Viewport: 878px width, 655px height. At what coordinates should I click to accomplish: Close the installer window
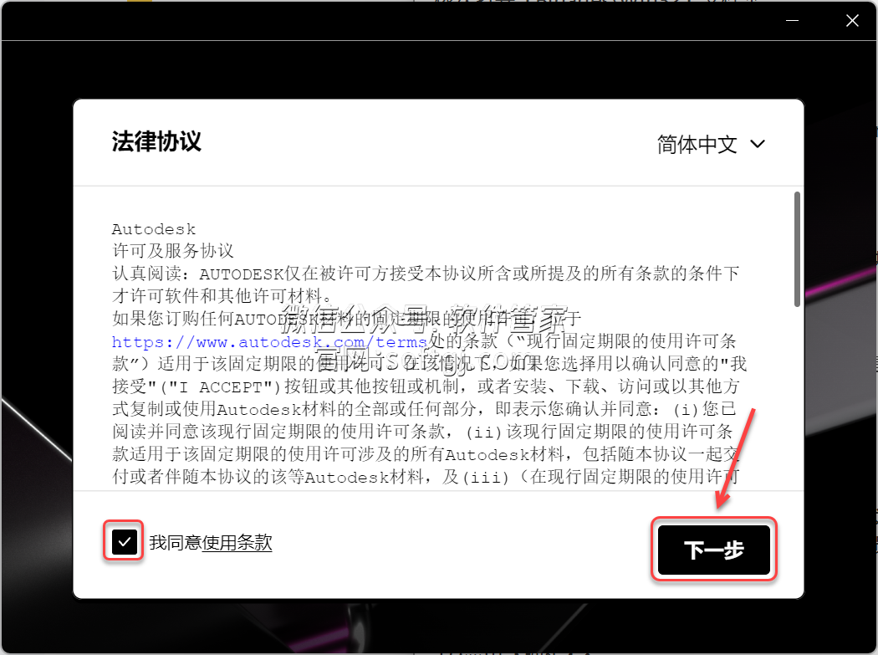[x=852, y=21]
